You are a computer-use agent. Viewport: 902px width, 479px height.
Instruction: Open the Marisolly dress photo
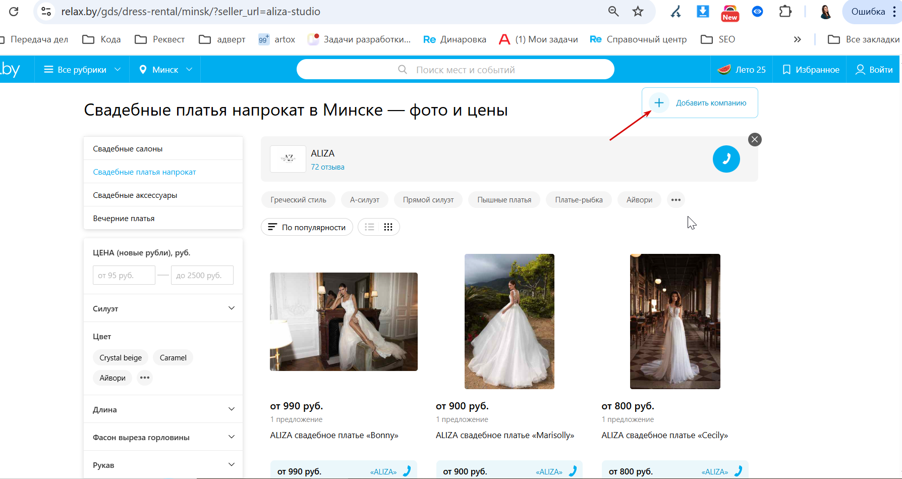[509, 322]
